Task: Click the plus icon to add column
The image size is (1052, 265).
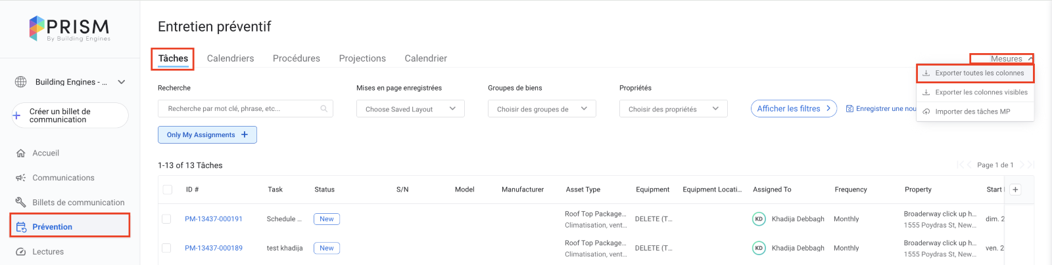Action: point(1015,190)
